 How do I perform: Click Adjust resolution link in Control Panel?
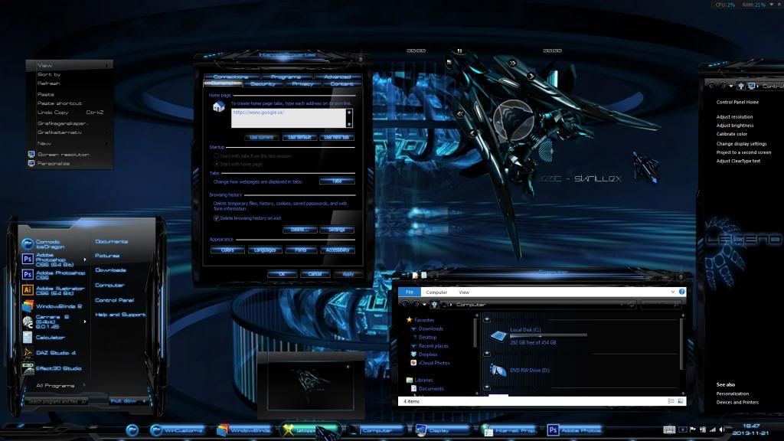734,116
